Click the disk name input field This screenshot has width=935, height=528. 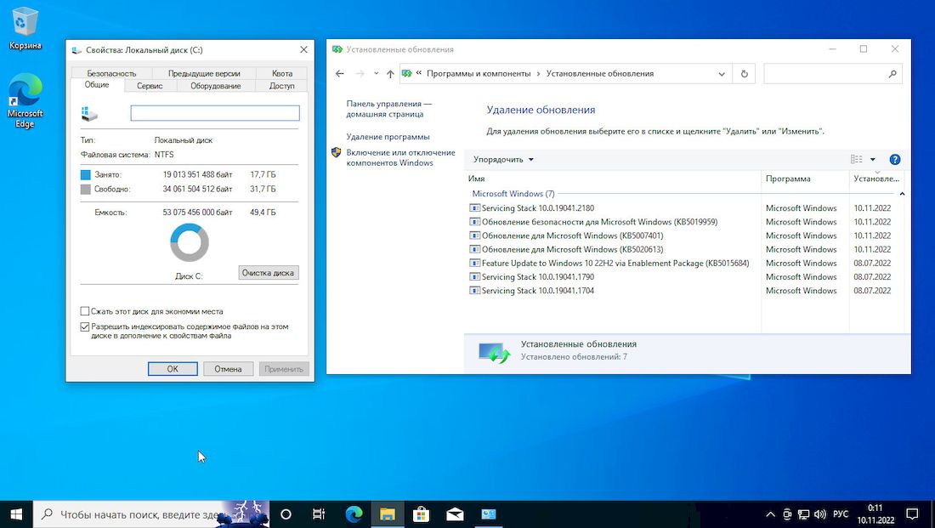point(214,113)
